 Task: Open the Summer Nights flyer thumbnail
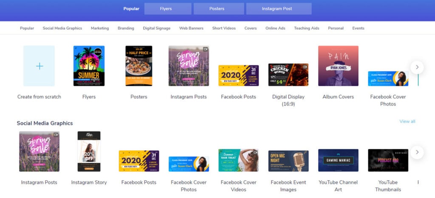pos(89,66)
